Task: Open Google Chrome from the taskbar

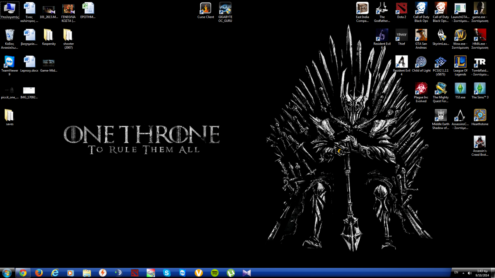Action: point(23,273)
